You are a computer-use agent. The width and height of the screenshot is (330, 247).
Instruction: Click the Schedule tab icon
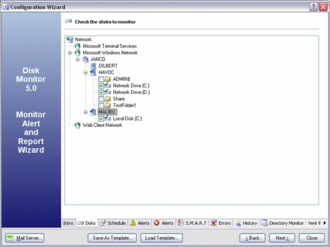tap(102, 223)
